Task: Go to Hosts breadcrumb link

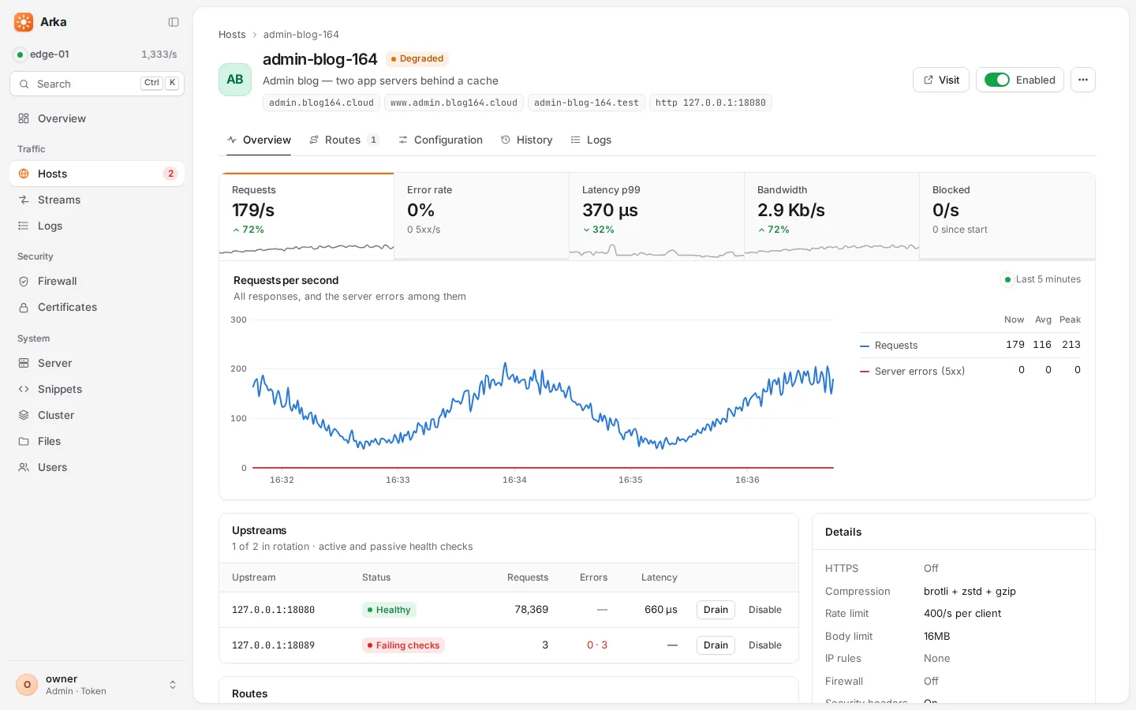Action: [x=232, y=35]
